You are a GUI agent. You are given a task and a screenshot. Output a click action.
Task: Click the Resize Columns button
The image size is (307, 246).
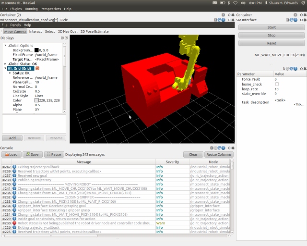click(x=218, y=154)
